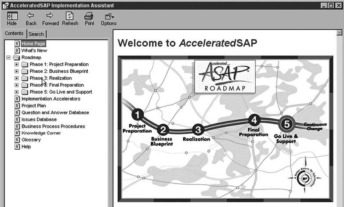
Task: Click roadmap circle 2 Business Blueprint
Action: click(163, 130)
